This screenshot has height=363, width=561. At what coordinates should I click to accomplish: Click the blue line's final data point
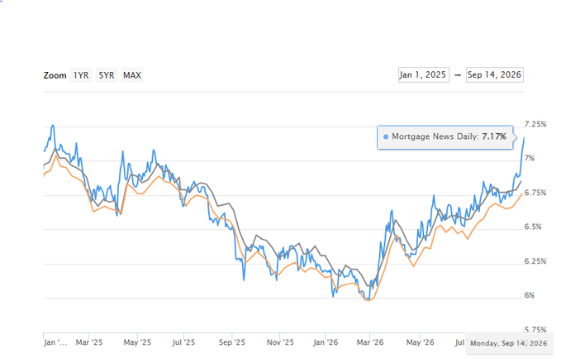(x=524, y=137)
